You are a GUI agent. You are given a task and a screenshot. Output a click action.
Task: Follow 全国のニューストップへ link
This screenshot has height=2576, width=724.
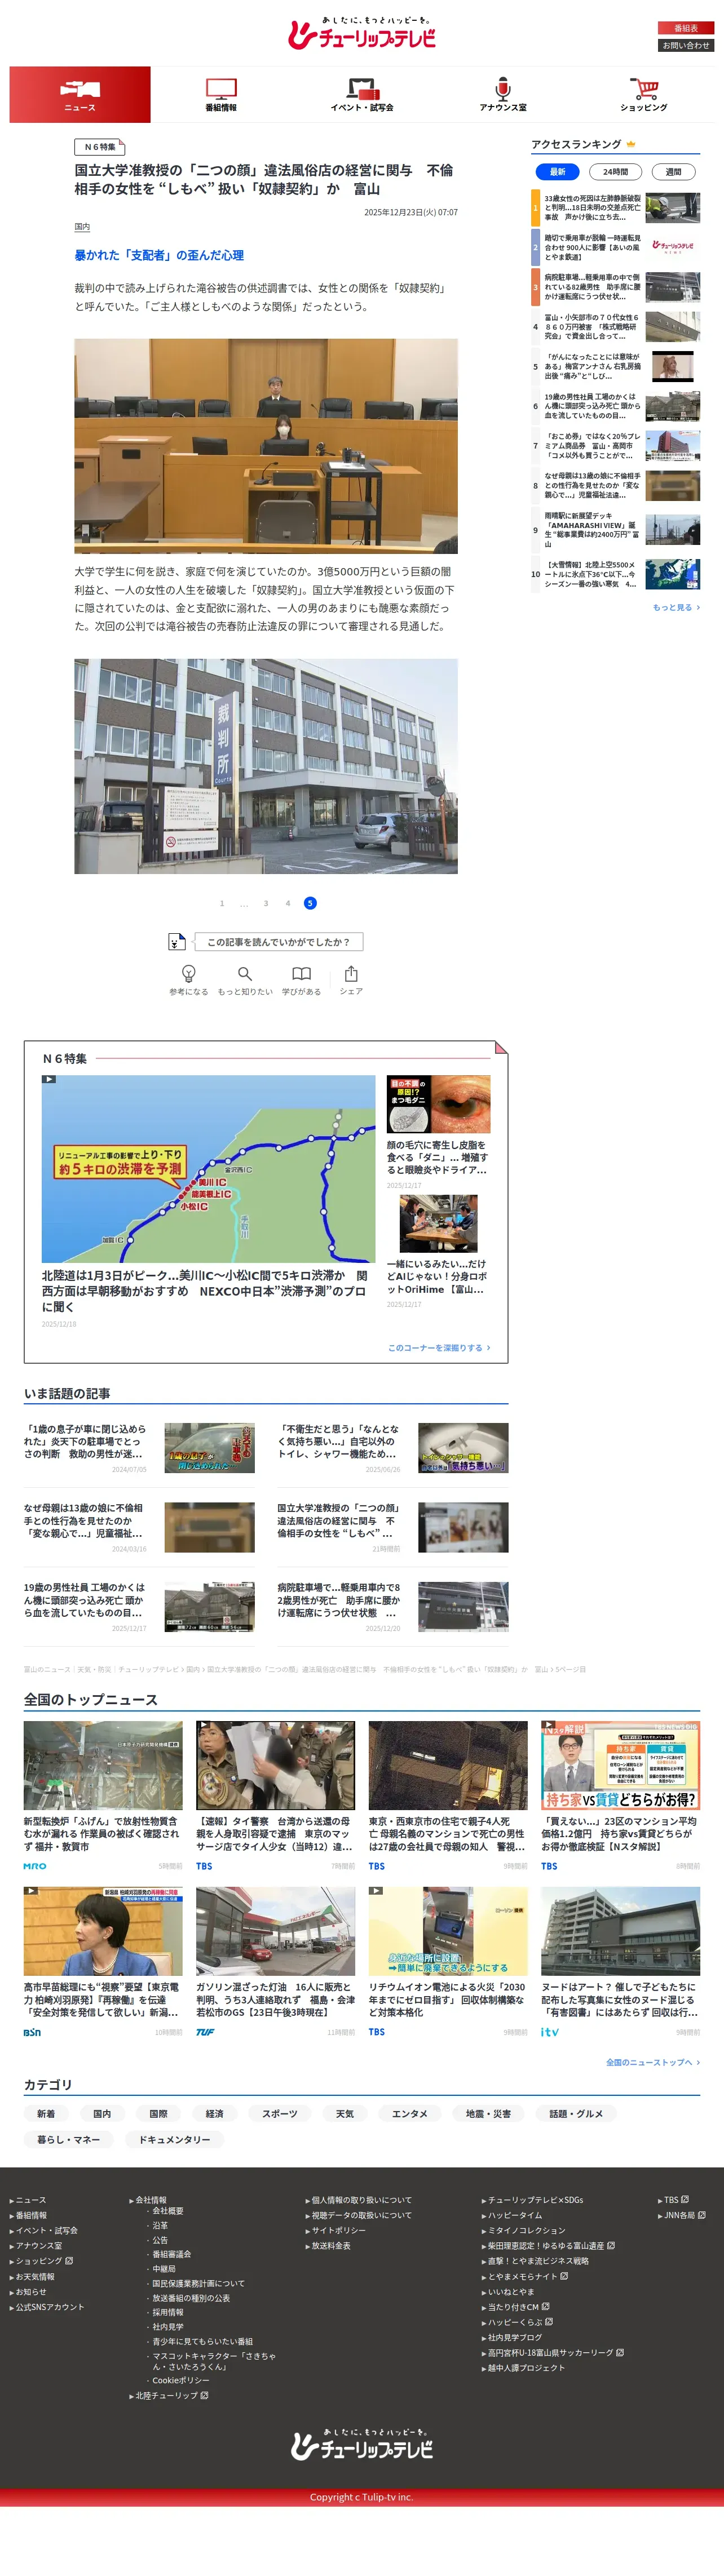click(x=652, y=2062)
